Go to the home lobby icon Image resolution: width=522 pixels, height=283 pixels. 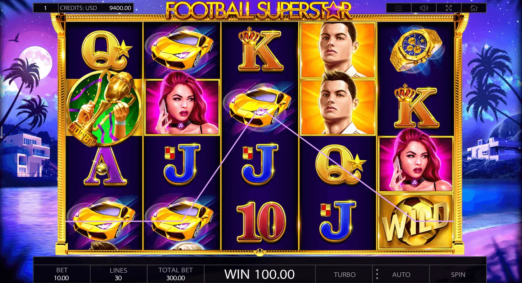pyautogui.click(x=474, y=8)
